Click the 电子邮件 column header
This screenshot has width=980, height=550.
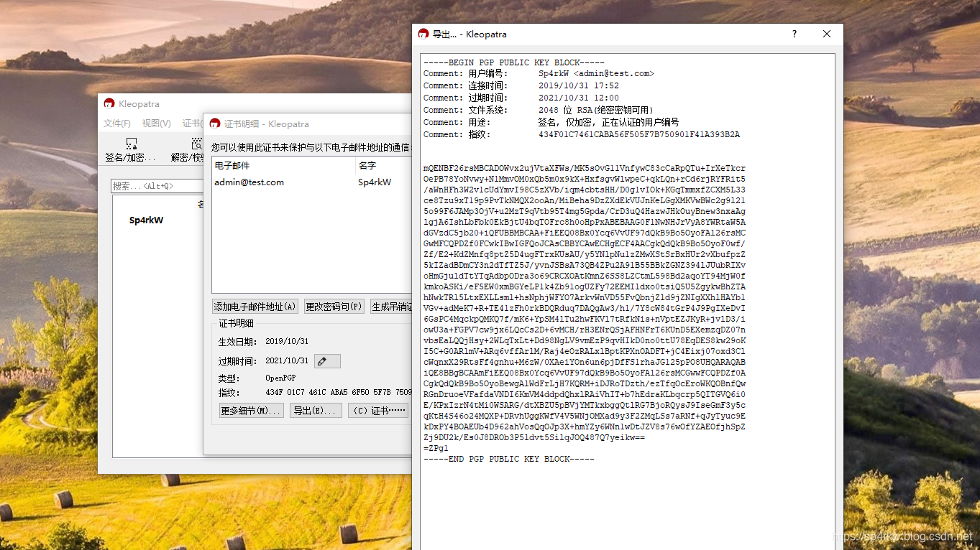[x=232, y=166]
